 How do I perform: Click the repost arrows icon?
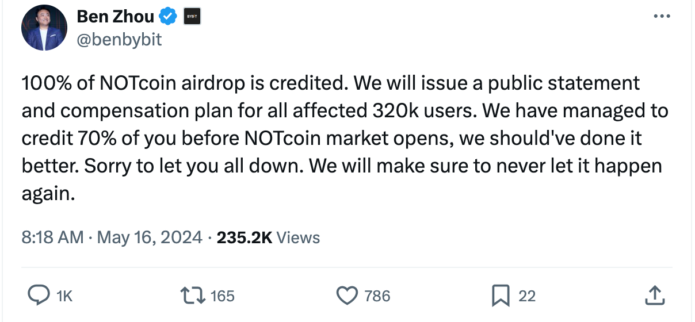coord(193,296)
